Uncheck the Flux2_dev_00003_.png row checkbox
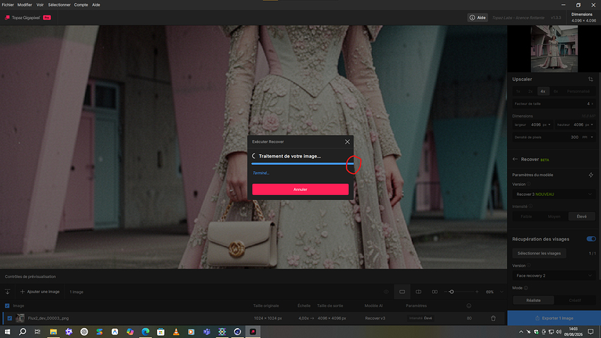 [10, 318]
